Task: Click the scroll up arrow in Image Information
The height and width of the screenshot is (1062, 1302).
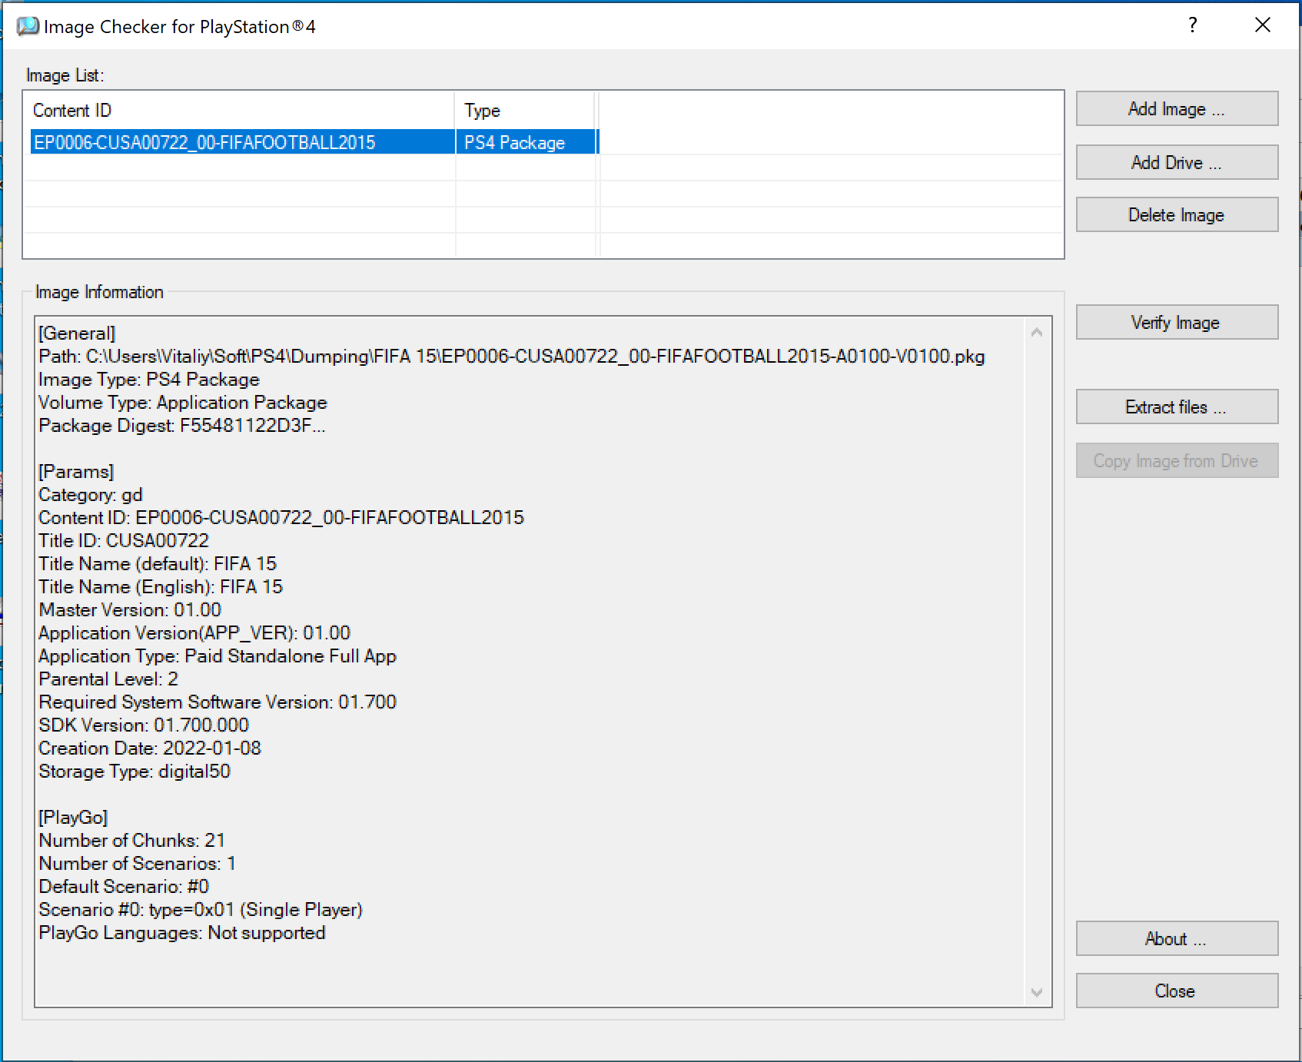Action: [x=1037, y=332]
